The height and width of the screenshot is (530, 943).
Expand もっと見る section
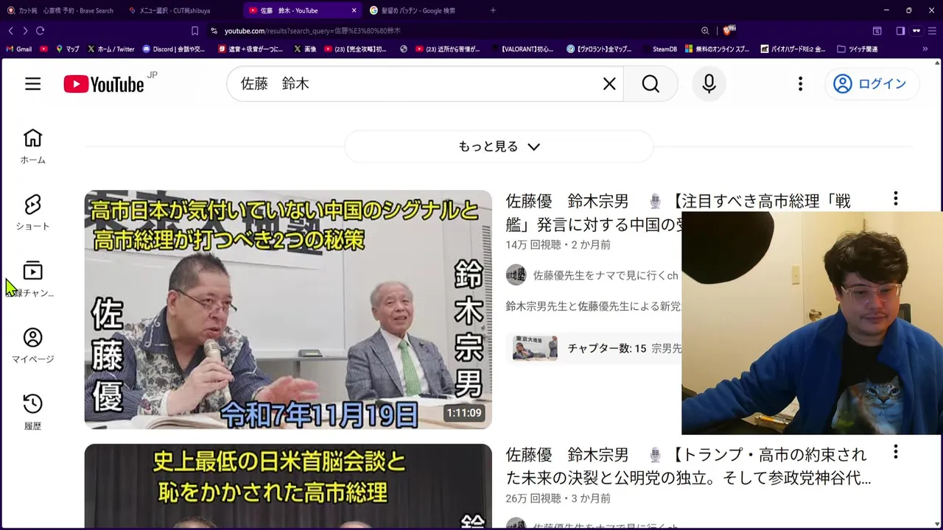coord(499,146)
